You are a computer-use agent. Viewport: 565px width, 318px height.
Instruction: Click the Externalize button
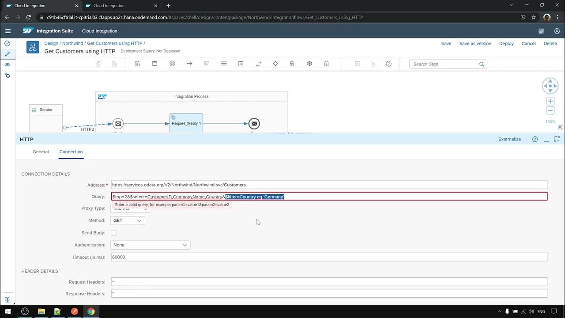click(x=510, y=139)
